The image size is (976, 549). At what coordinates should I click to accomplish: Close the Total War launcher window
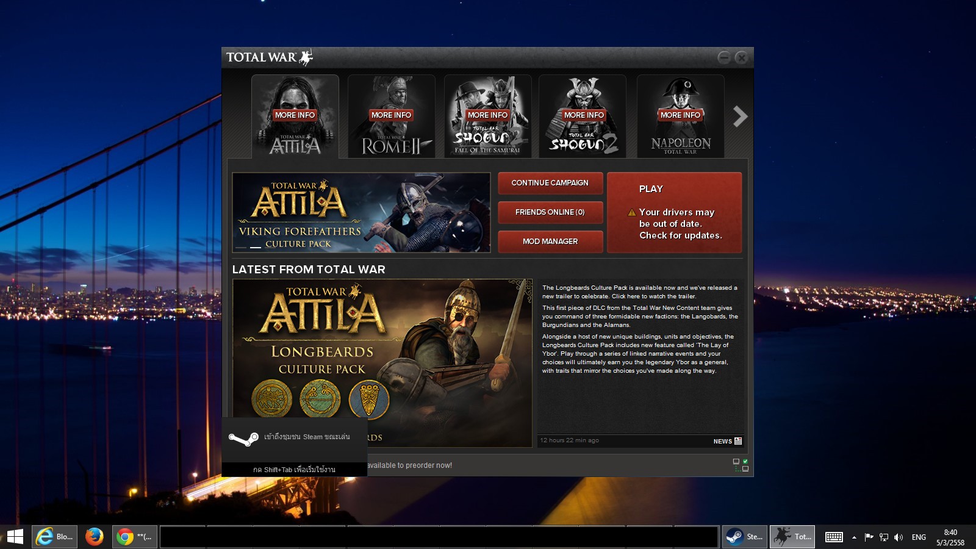point(741,57)
